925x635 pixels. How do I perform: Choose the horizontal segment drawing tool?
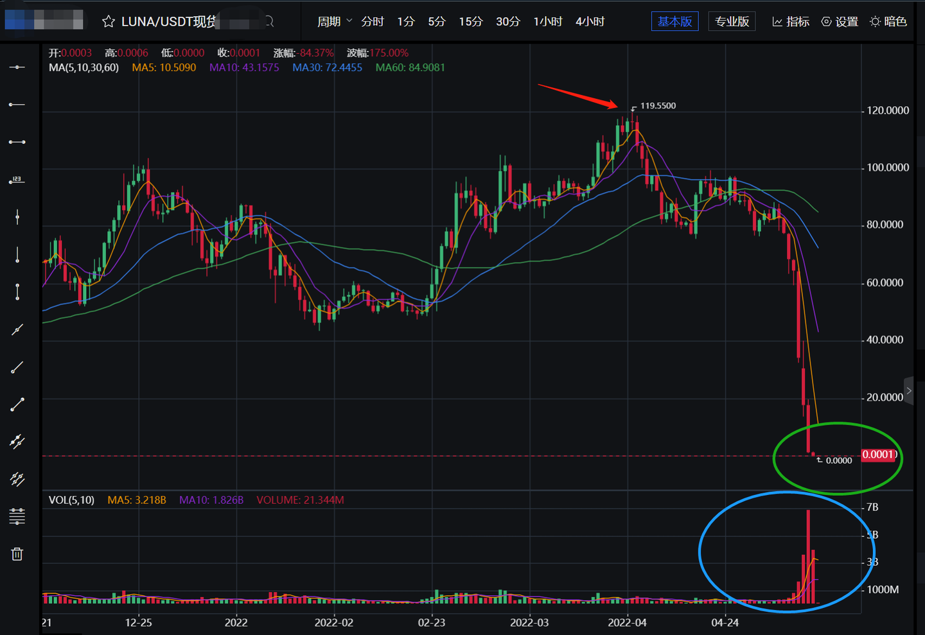click(17, 142)
